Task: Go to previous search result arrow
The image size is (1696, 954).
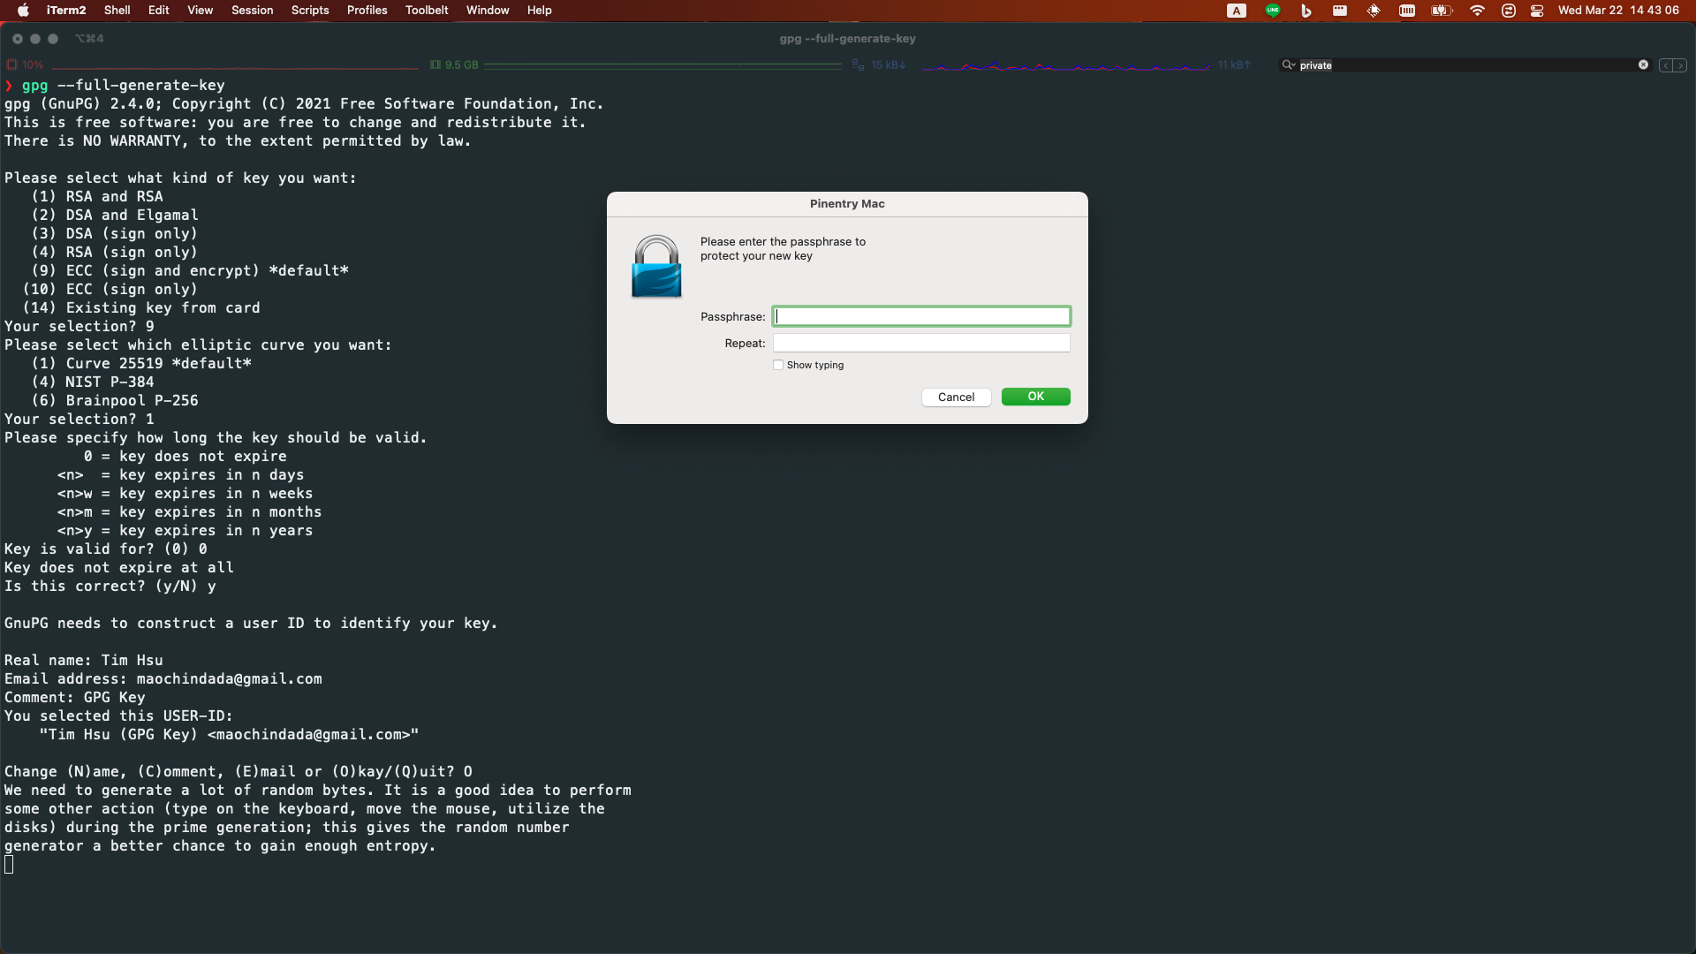Action: tap(1666, 65)
